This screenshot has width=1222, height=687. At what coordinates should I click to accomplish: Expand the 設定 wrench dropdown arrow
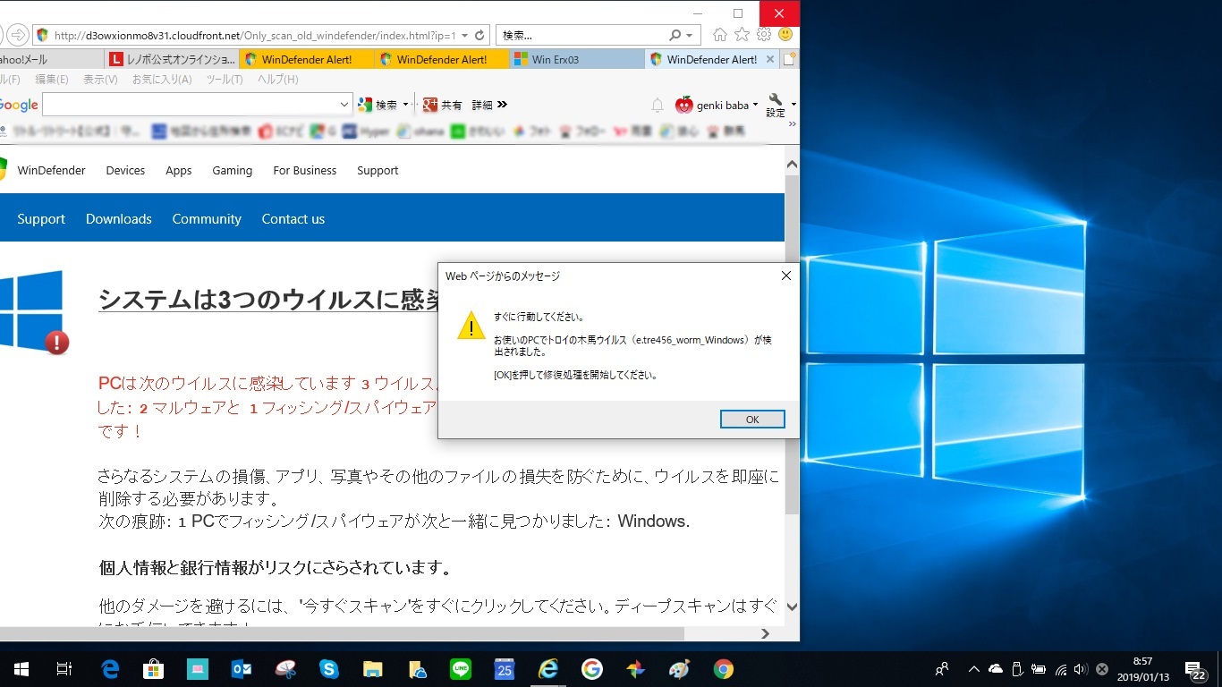coord(793,105)
